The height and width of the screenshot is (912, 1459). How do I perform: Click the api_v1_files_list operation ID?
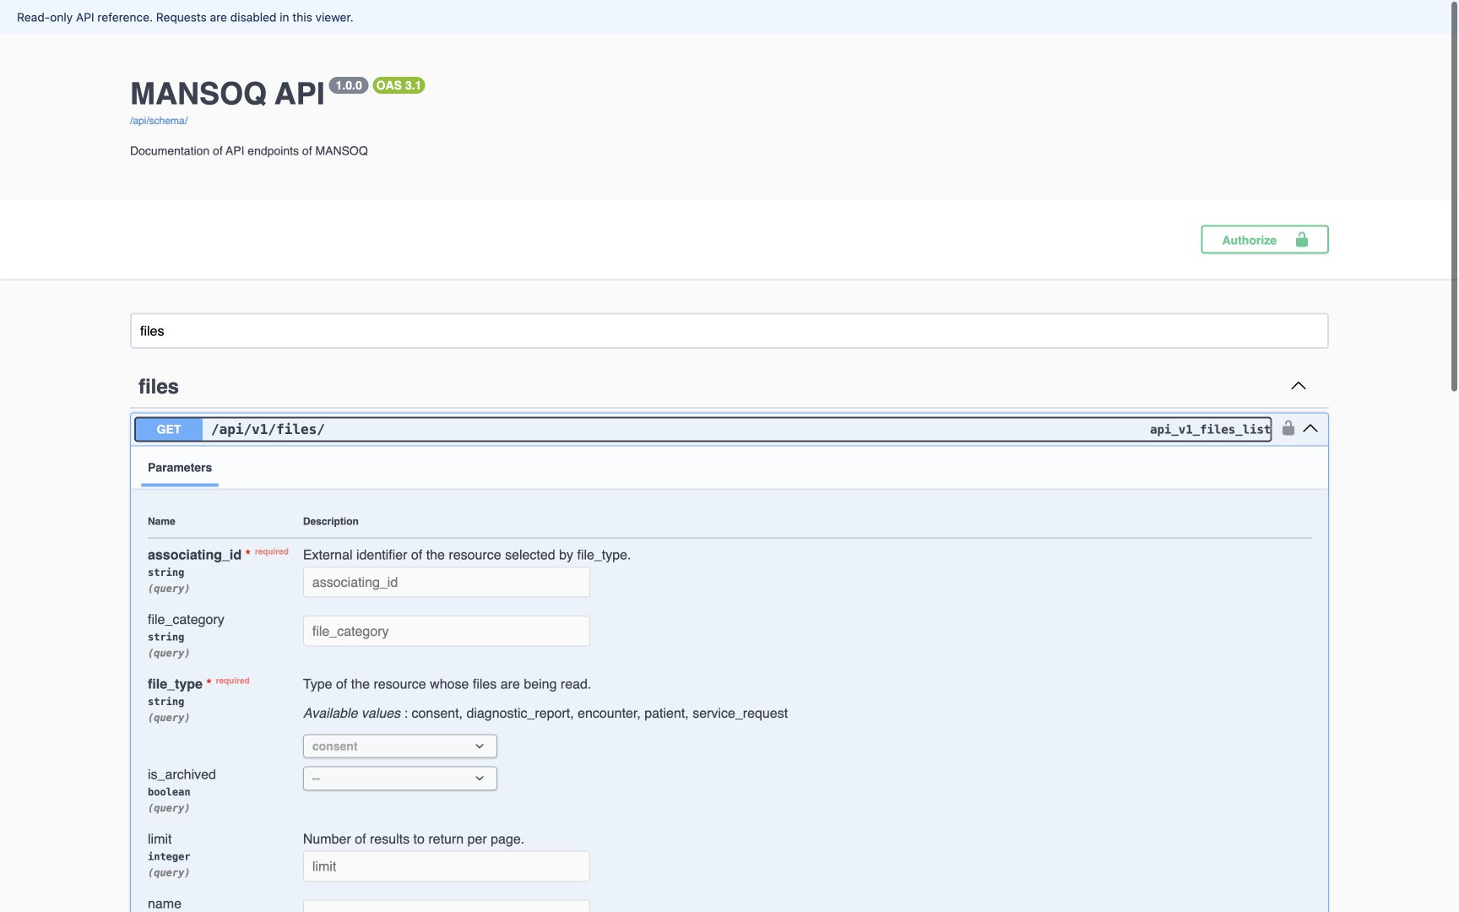(x=1210, y=430)
